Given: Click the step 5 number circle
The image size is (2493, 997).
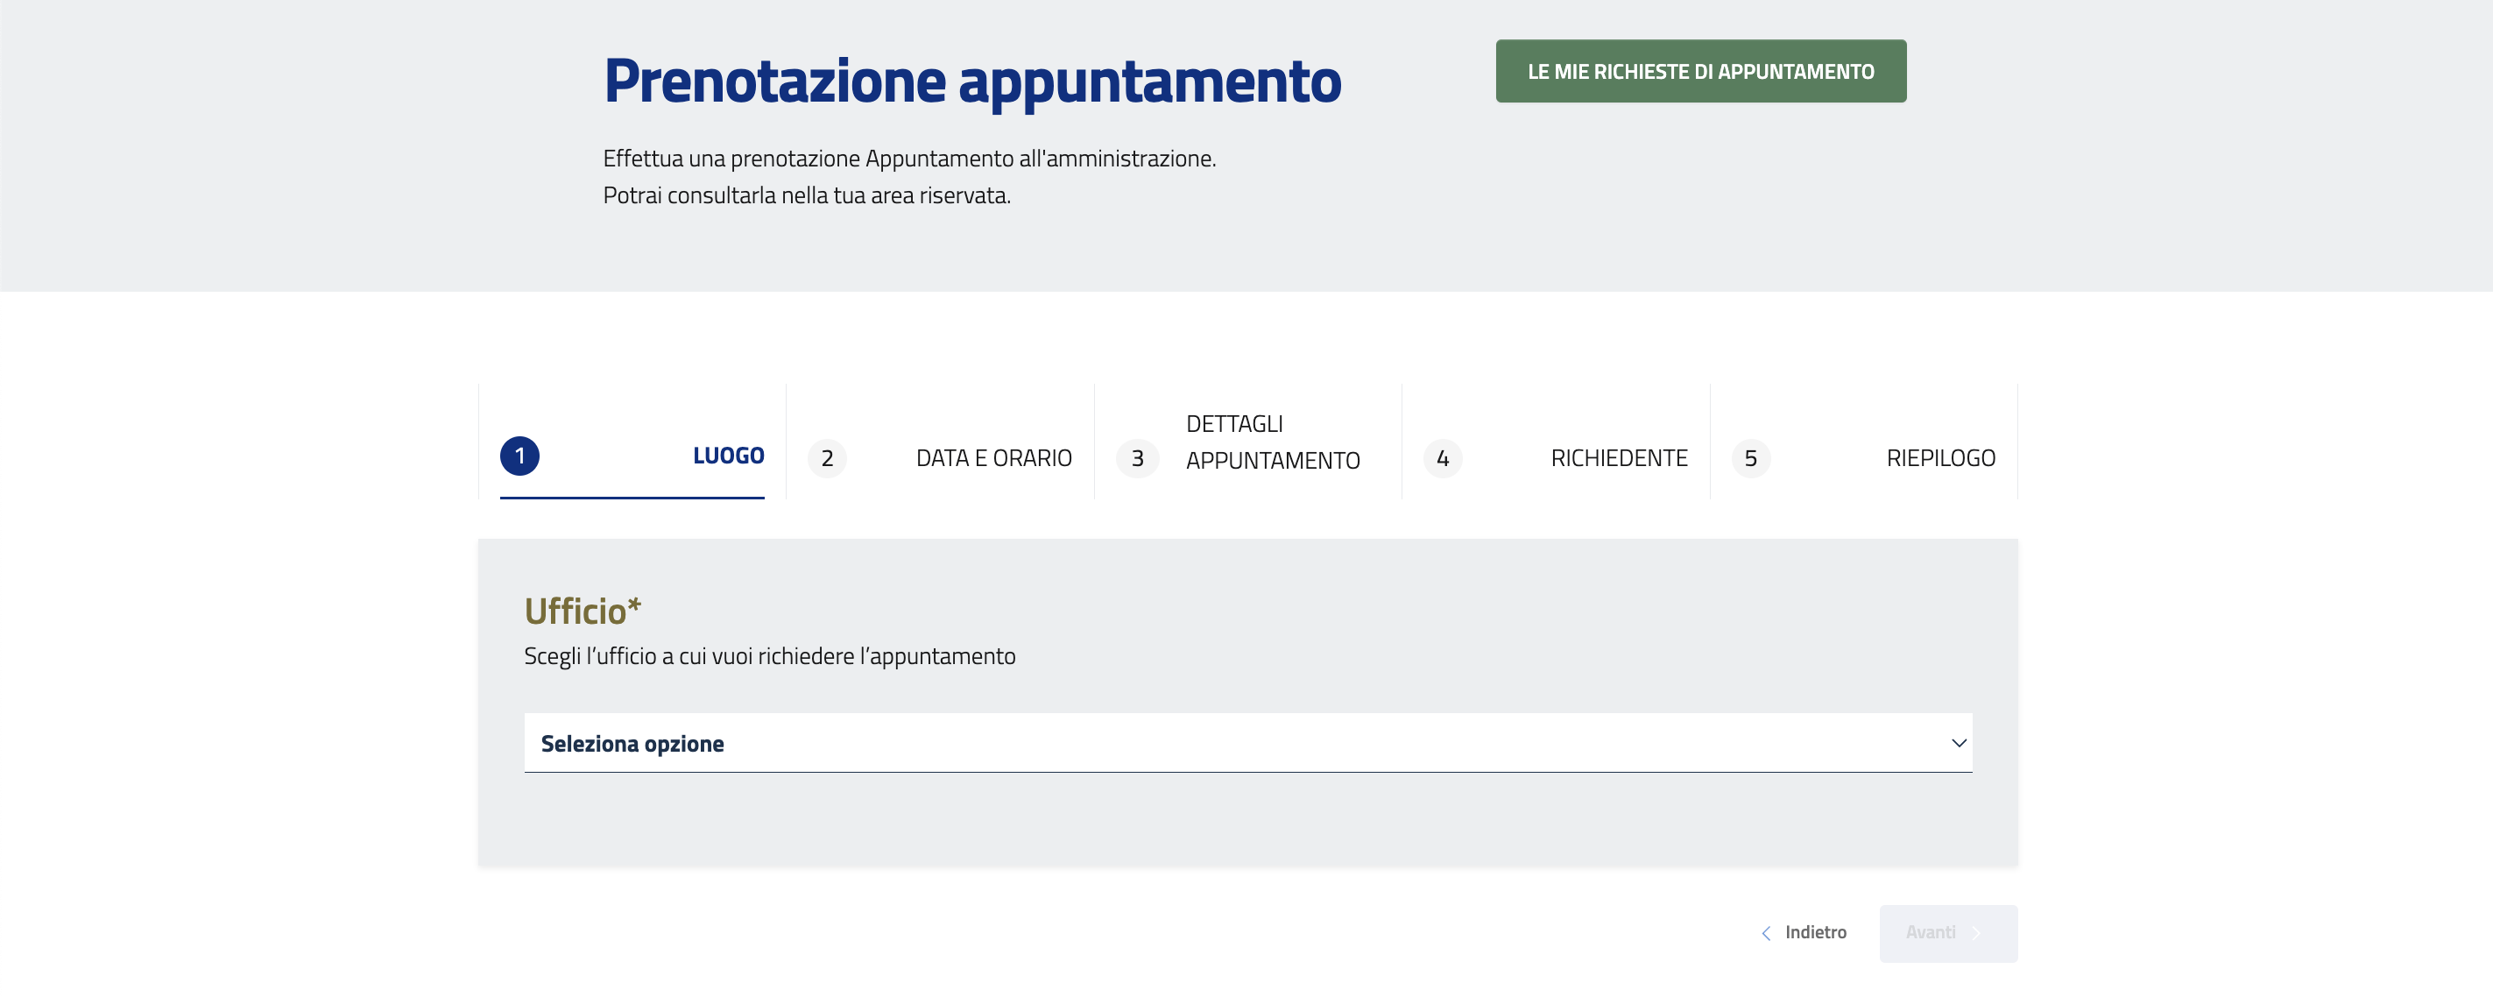Looking at the screenshot, I should 1750,458.
